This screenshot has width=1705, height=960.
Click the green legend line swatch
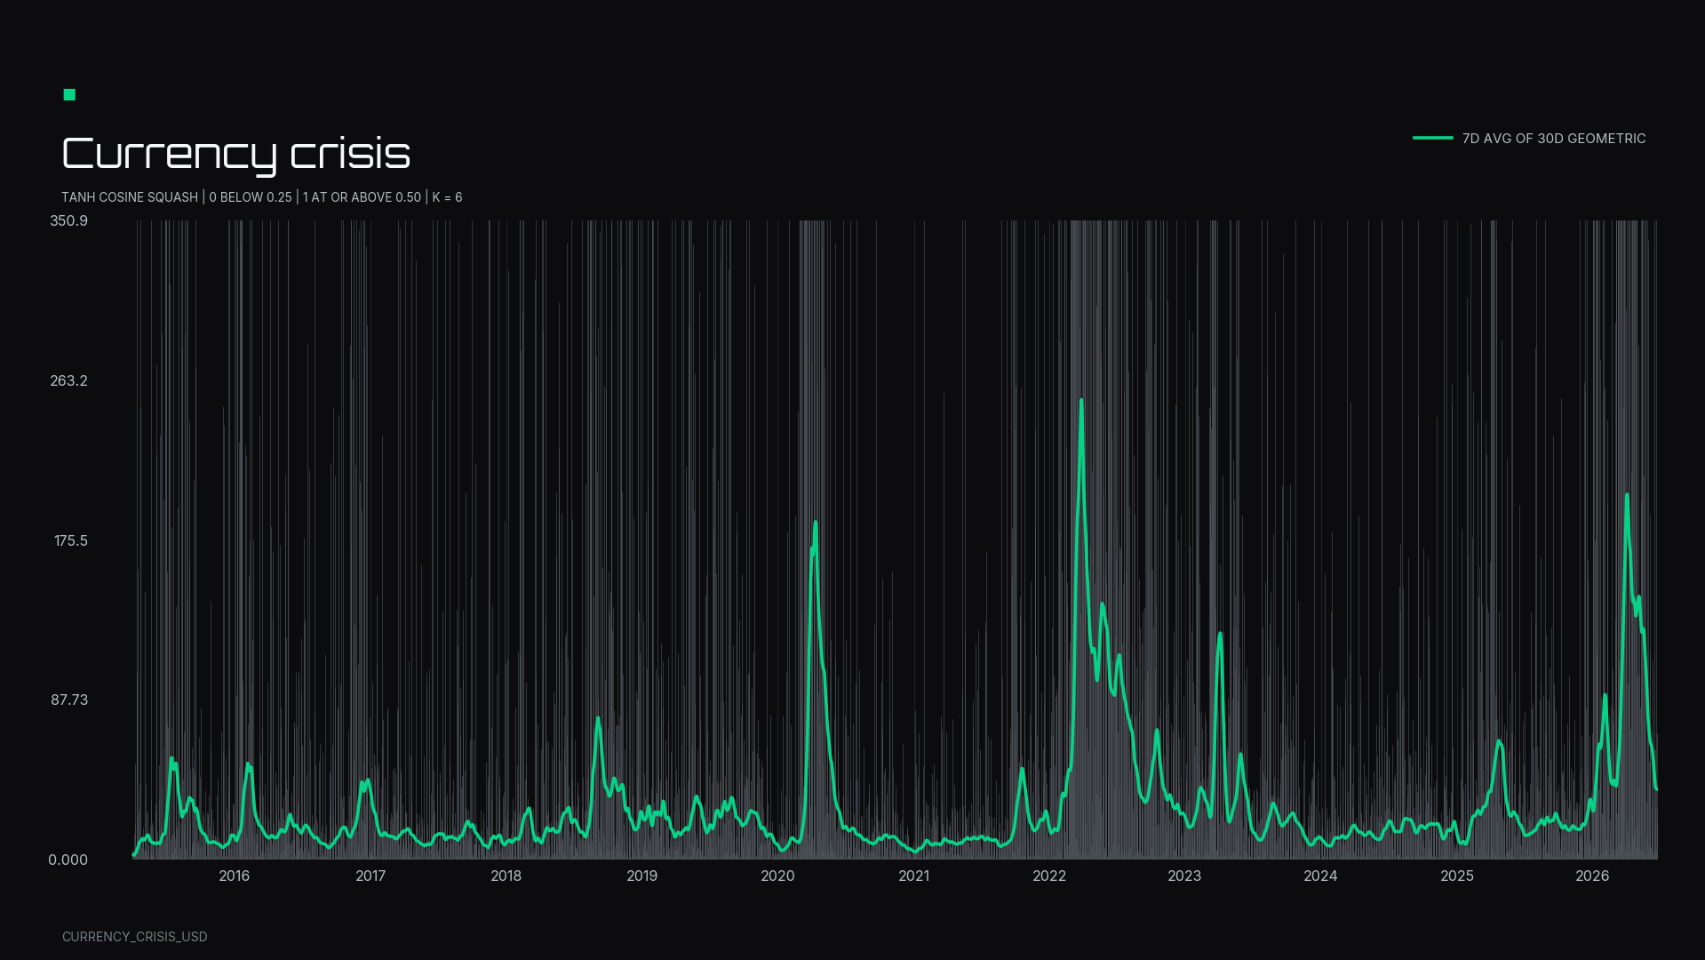pyautogui.click(x=1432, y=138)
